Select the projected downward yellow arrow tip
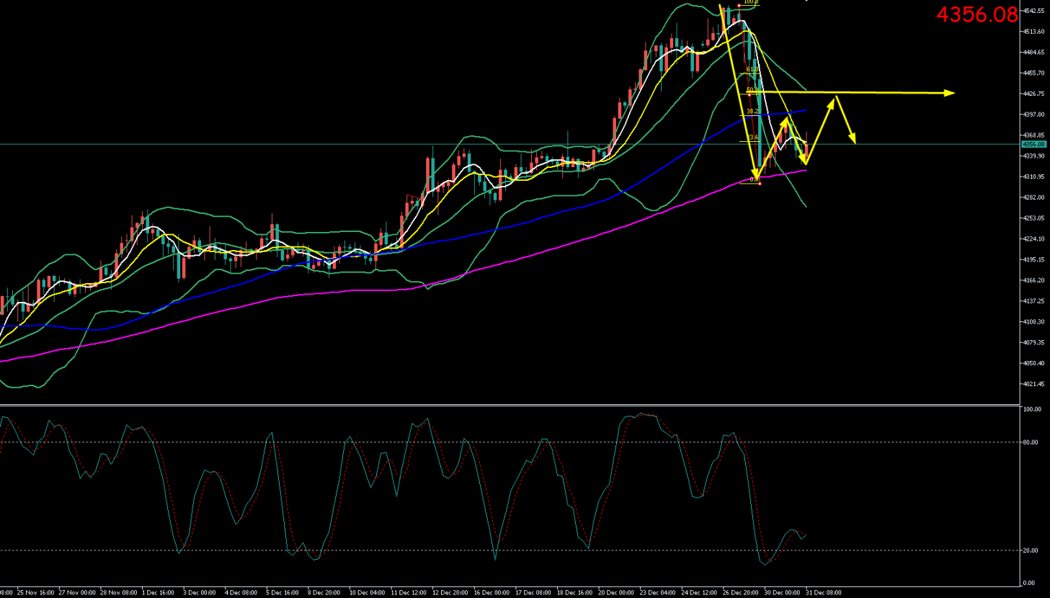This screenshot has height=598, width=1050. tap(854, 141)
